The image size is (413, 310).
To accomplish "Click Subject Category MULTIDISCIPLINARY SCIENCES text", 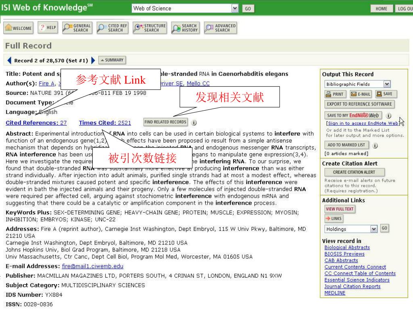I will click(x=103, y=285).
